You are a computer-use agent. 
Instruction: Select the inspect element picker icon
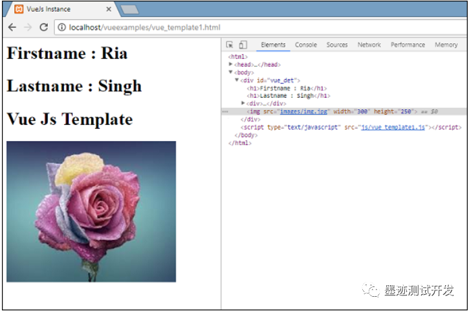click(230, 45)
